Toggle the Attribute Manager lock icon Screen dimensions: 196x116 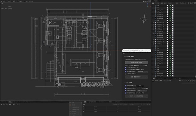(191, 81)
